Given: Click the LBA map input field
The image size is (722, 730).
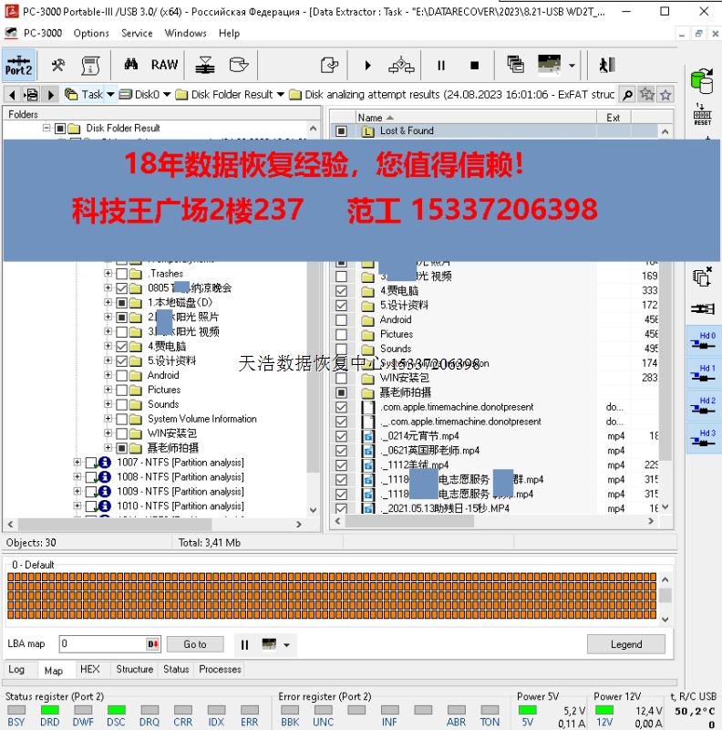Looking at the screenshot, I should click(101, 644).
